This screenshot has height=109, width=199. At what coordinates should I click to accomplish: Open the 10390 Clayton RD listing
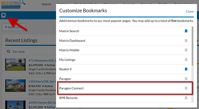(x=42, y=102)
